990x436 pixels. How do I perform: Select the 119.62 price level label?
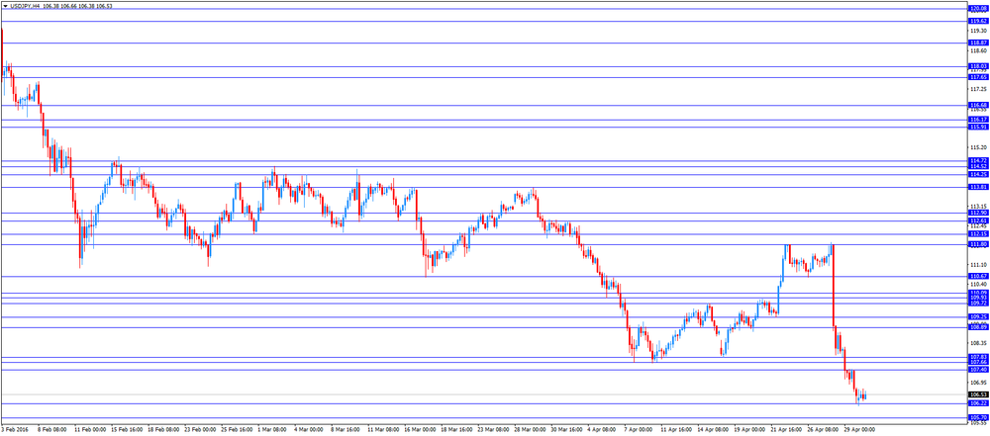point(978,21)
